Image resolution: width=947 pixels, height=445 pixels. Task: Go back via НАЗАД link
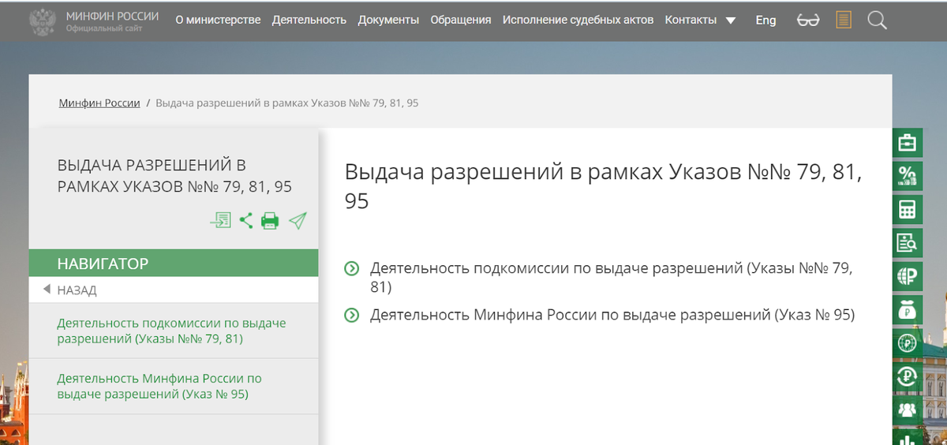point(77,290)
